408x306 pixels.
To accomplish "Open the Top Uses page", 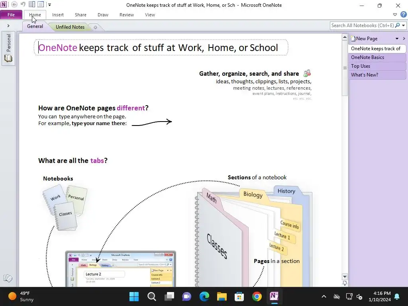I will (x=377, y=66).
